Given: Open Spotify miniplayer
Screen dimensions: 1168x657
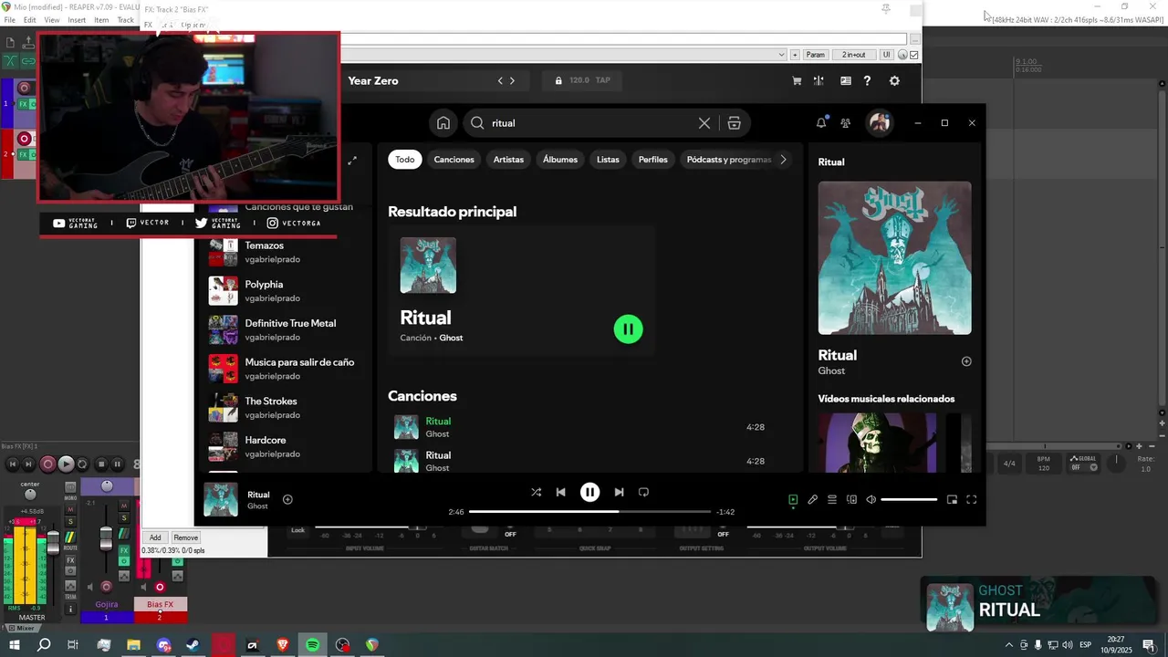Looking at the screenshot, I should pyautogui.click(x=952, y=499).
